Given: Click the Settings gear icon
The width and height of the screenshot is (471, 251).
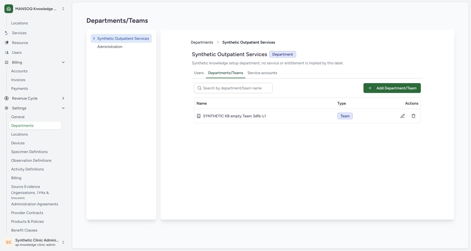Looking at the screenshot, I should coord(7,108).
